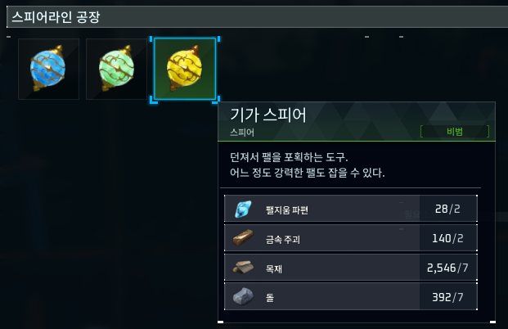Viewport: 508px width, 329px height.
Task: Select the blue Pal Sphere icon
Action: coord(48,69)
